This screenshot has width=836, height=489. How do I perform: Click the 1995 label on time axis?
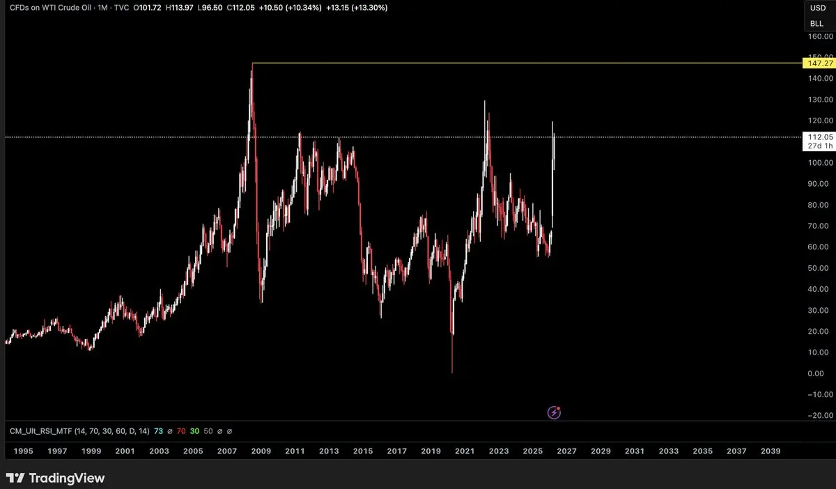(x=23, y=451)
